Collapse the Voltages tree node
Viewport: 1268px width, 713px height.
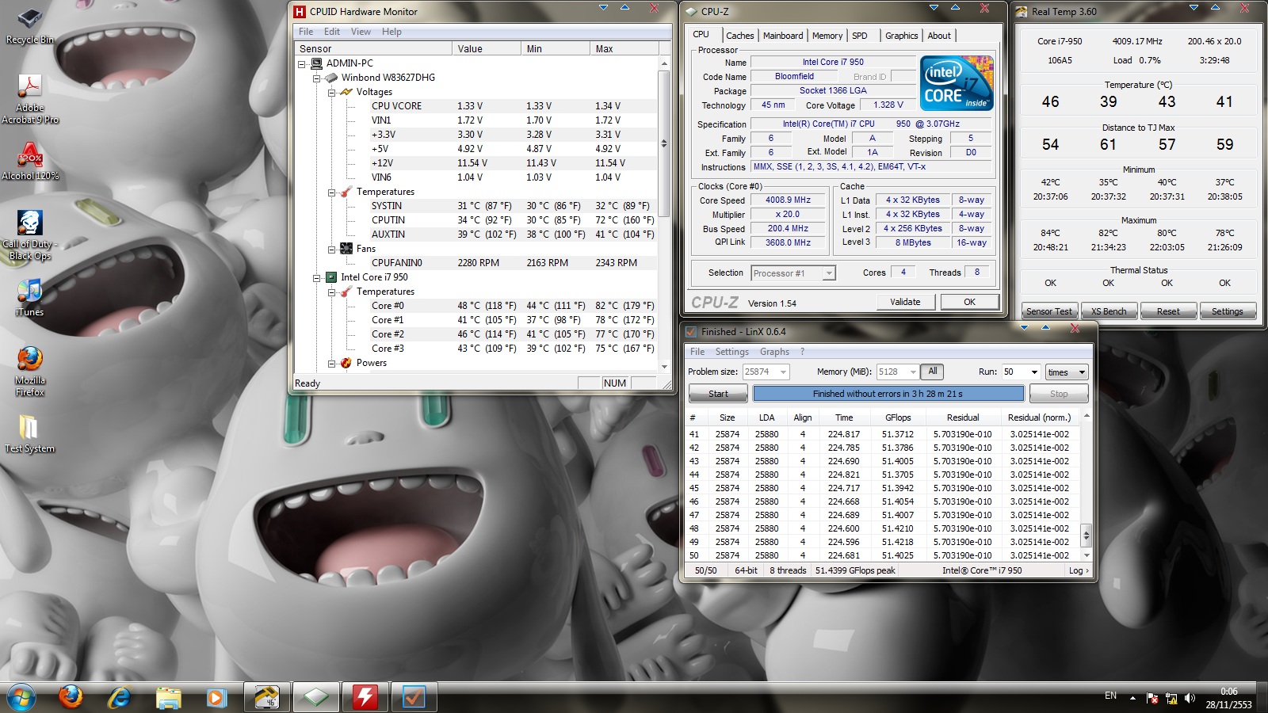tap(332, 92)
